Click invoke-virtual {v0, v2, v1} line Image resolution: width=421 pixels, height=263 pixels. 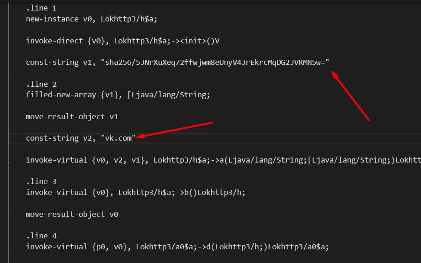tap(224, 160)
